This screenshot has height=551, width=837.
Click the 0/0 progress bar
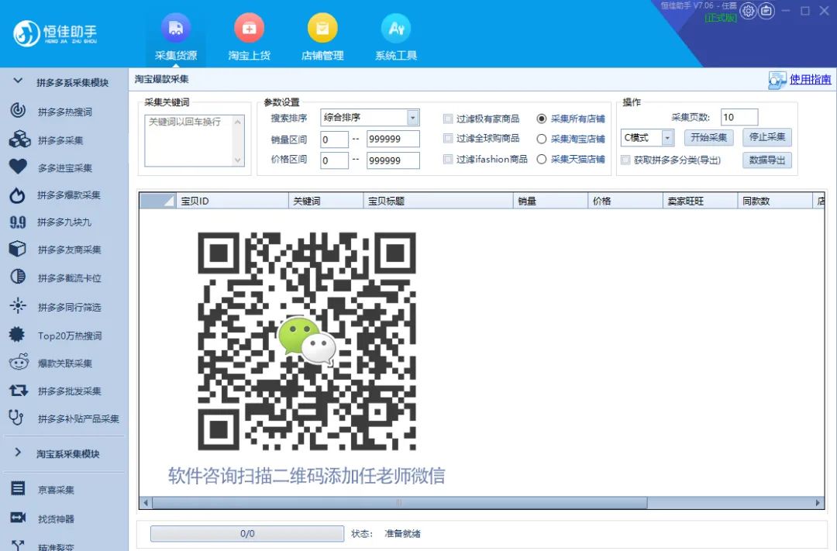[x=247, y=533]
